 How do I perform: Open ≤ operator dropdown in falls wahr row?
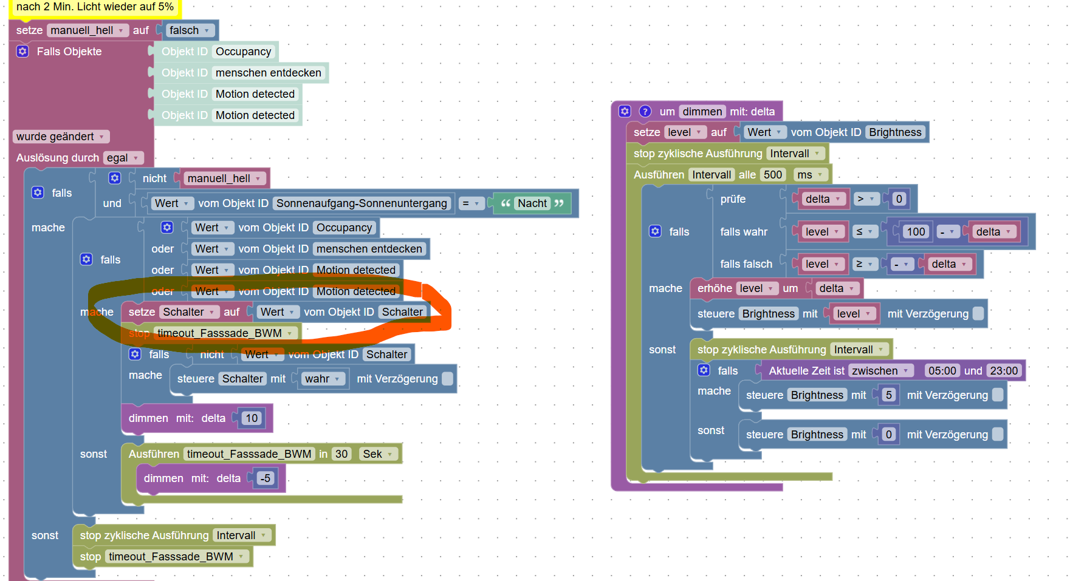(x=865, y=232)
